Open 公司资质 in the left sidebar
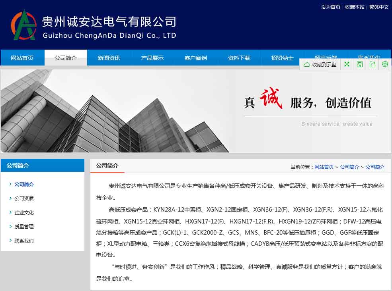 [x=24, y=198]
